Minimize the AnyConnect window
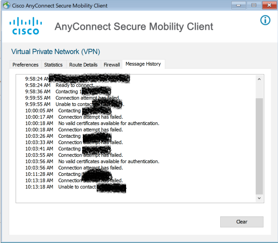Viewport: 278px width, 243px height. pos(238,5)
